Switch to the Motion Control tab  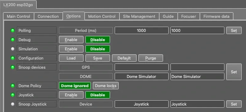point(102,16)
